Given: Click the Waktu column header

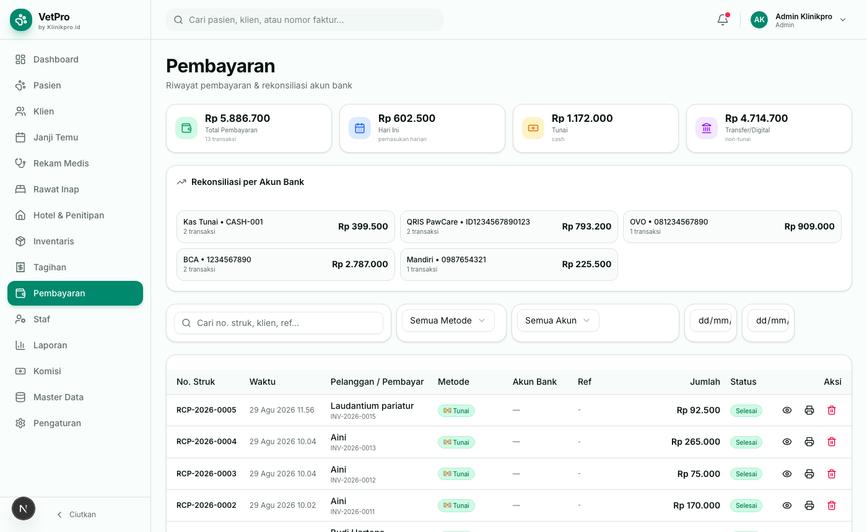Looking at the screenshot, I should [x=263, y=382].
